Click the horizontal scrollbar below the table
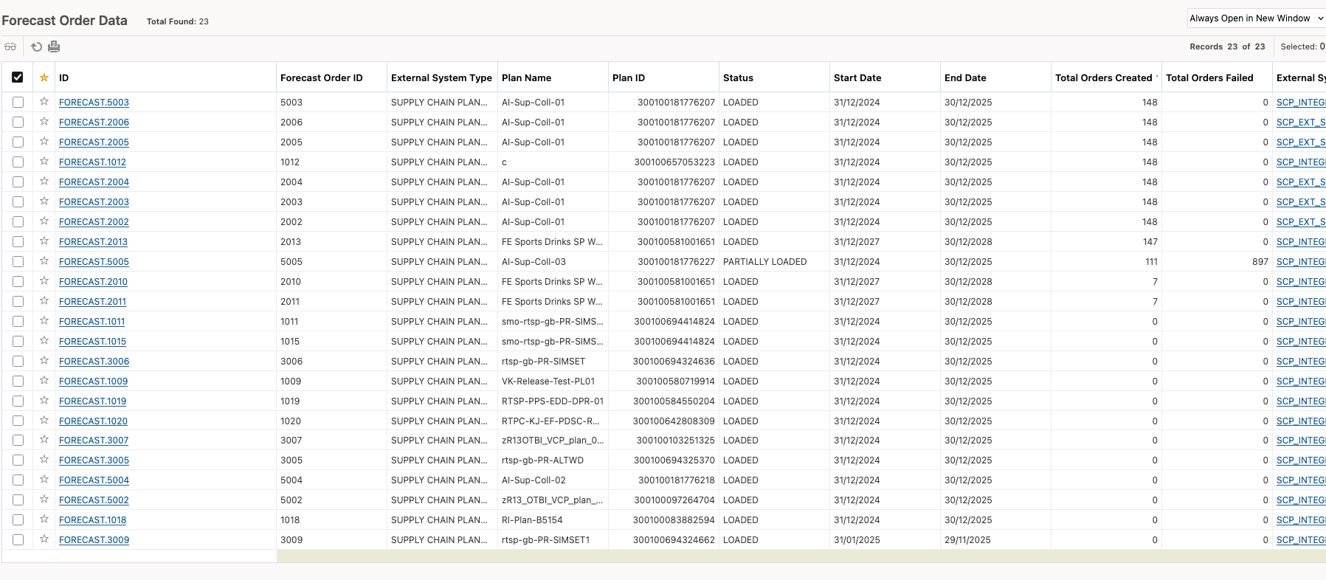The height and width of the screenshot is (580, 1326). coord(801,556)
